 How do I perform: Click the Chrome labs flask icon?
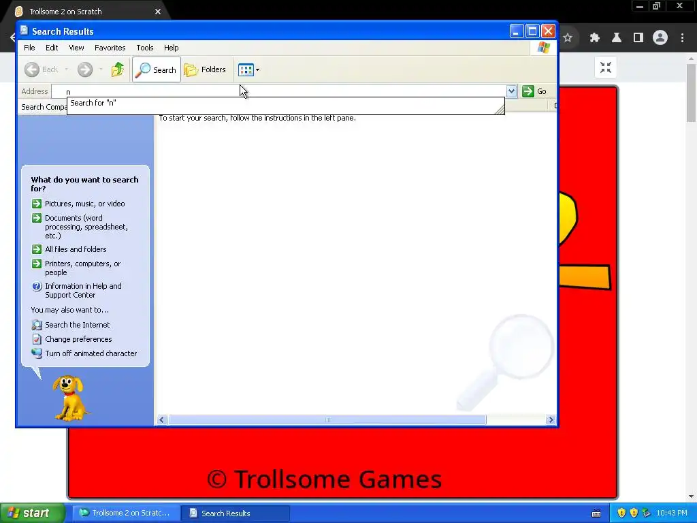617,38
